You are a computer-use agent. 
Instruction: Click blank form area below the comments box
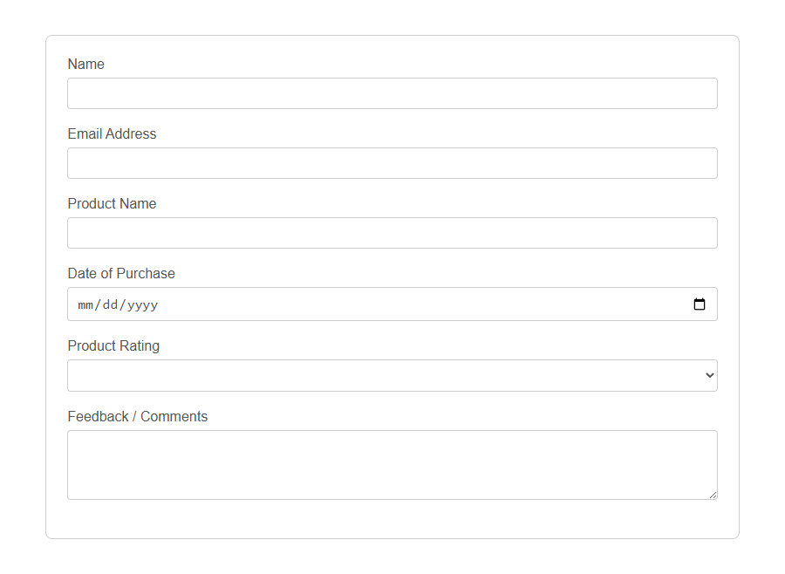tap(392, 520)
